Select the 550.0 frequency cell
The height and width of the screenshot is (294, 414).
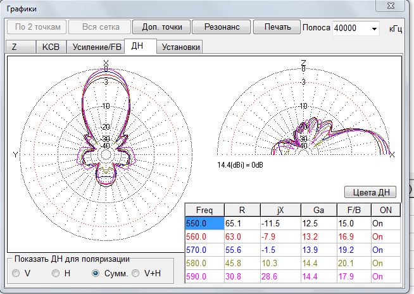203,223
